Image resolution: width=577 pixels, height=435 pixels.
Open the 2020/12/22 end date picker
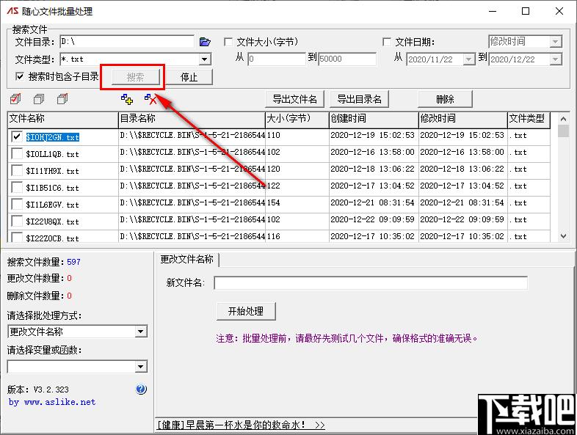click(556, 59)
